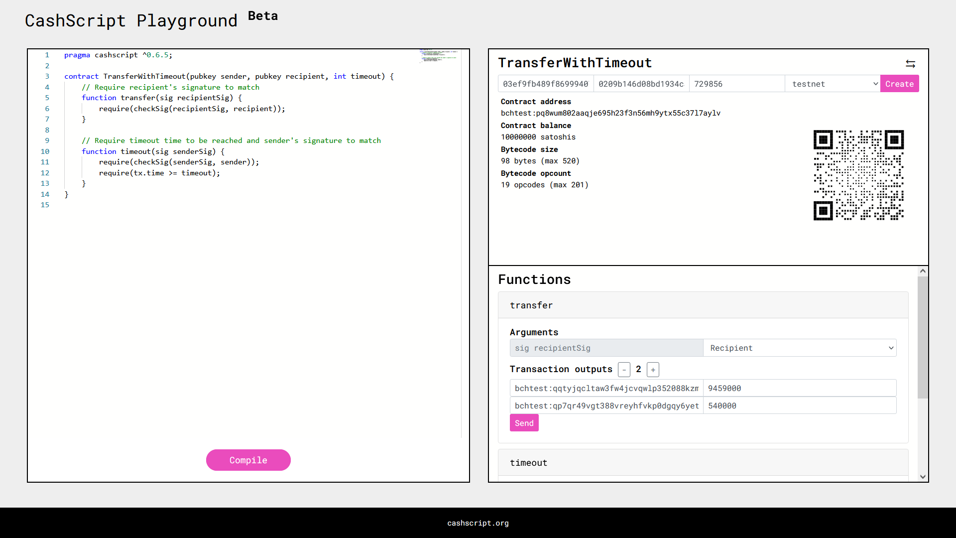Click the sender pubkey input field

pos(546,84)
